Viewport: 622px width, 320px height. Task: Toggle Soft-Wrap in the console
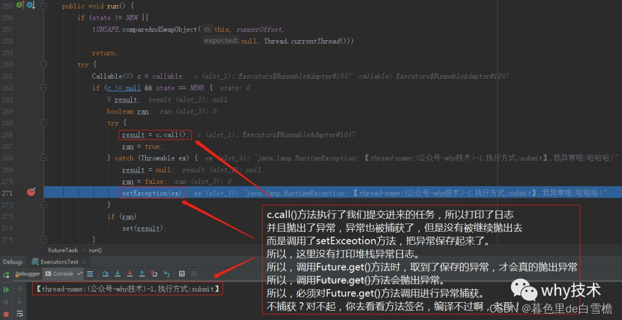point(20,314)
